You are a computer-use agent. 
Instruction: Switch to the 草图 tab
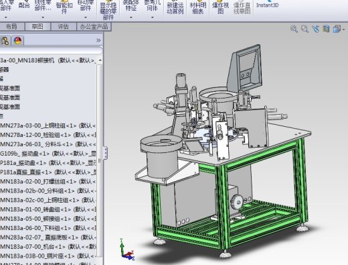coord(37,27)
